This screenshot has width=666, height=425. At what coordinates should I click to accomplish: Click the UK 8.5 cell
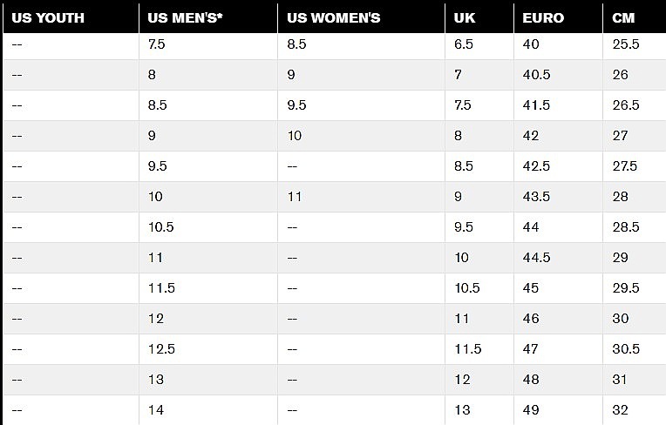[479, 166]
